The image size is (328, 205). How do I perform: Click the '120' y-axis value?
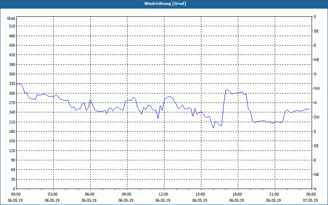click(12, 150)
